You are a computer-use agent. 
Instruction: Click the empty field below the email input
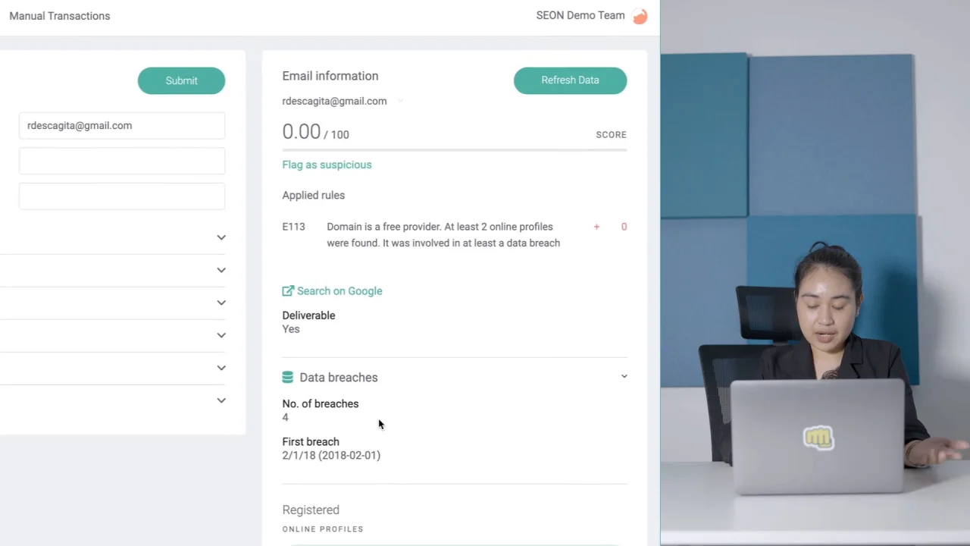(x=122, y=161)
